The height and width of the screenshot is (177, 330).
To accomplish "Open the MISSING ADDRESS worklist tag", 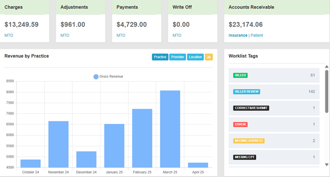I will (249, 141).
